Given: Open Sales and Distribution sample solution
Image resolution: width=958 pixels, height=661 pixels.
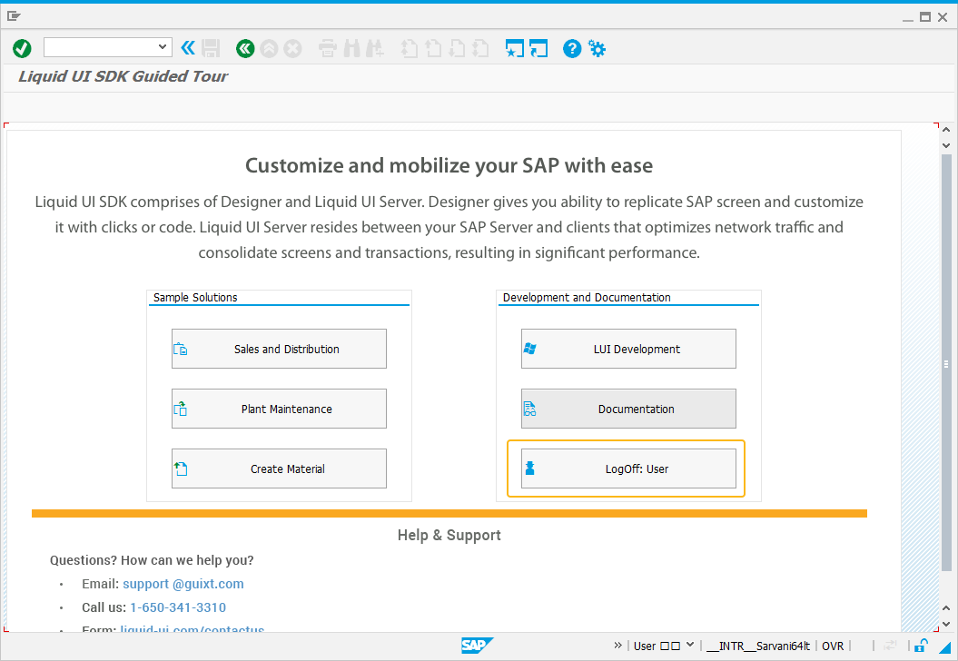Looking at the screenshot, I should (279, 349).
